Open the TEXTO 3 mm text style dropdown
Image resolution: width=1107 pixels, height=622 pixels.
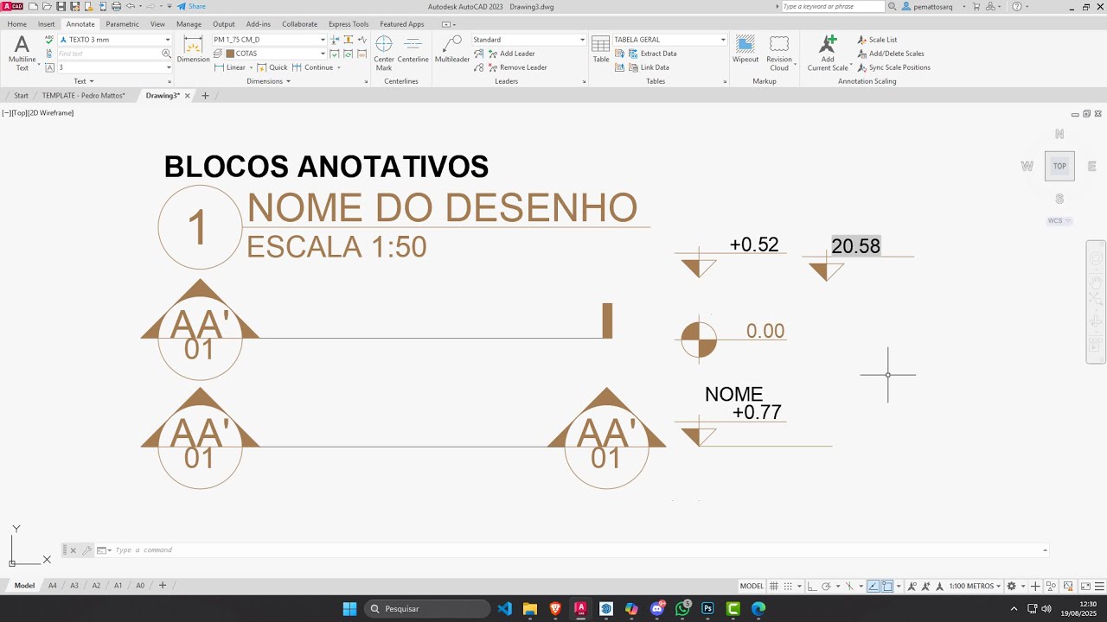coord(115,40)
